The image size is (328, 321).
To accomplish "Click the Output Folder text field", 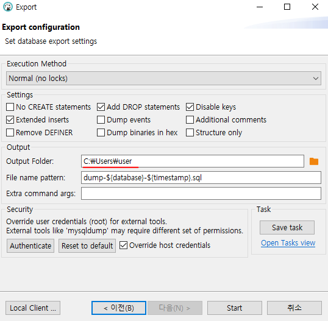I will tap(193, 161).
